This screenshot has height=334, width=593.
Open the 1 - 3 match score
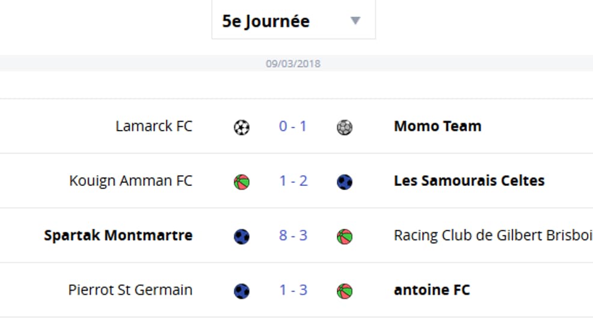(x=293, y=290)
